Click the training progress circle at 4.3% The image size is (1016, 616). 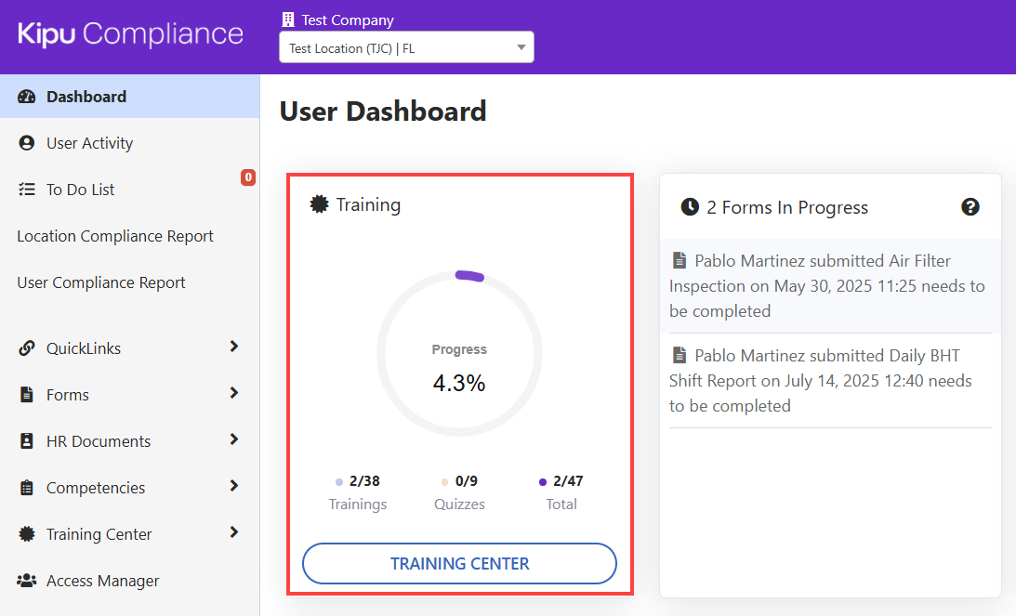pyautogui.click(x=459, y=353)
